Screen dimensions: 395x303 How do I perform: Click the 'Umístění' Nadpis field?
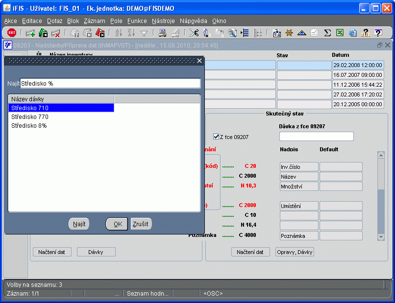(x=299, y=206)
